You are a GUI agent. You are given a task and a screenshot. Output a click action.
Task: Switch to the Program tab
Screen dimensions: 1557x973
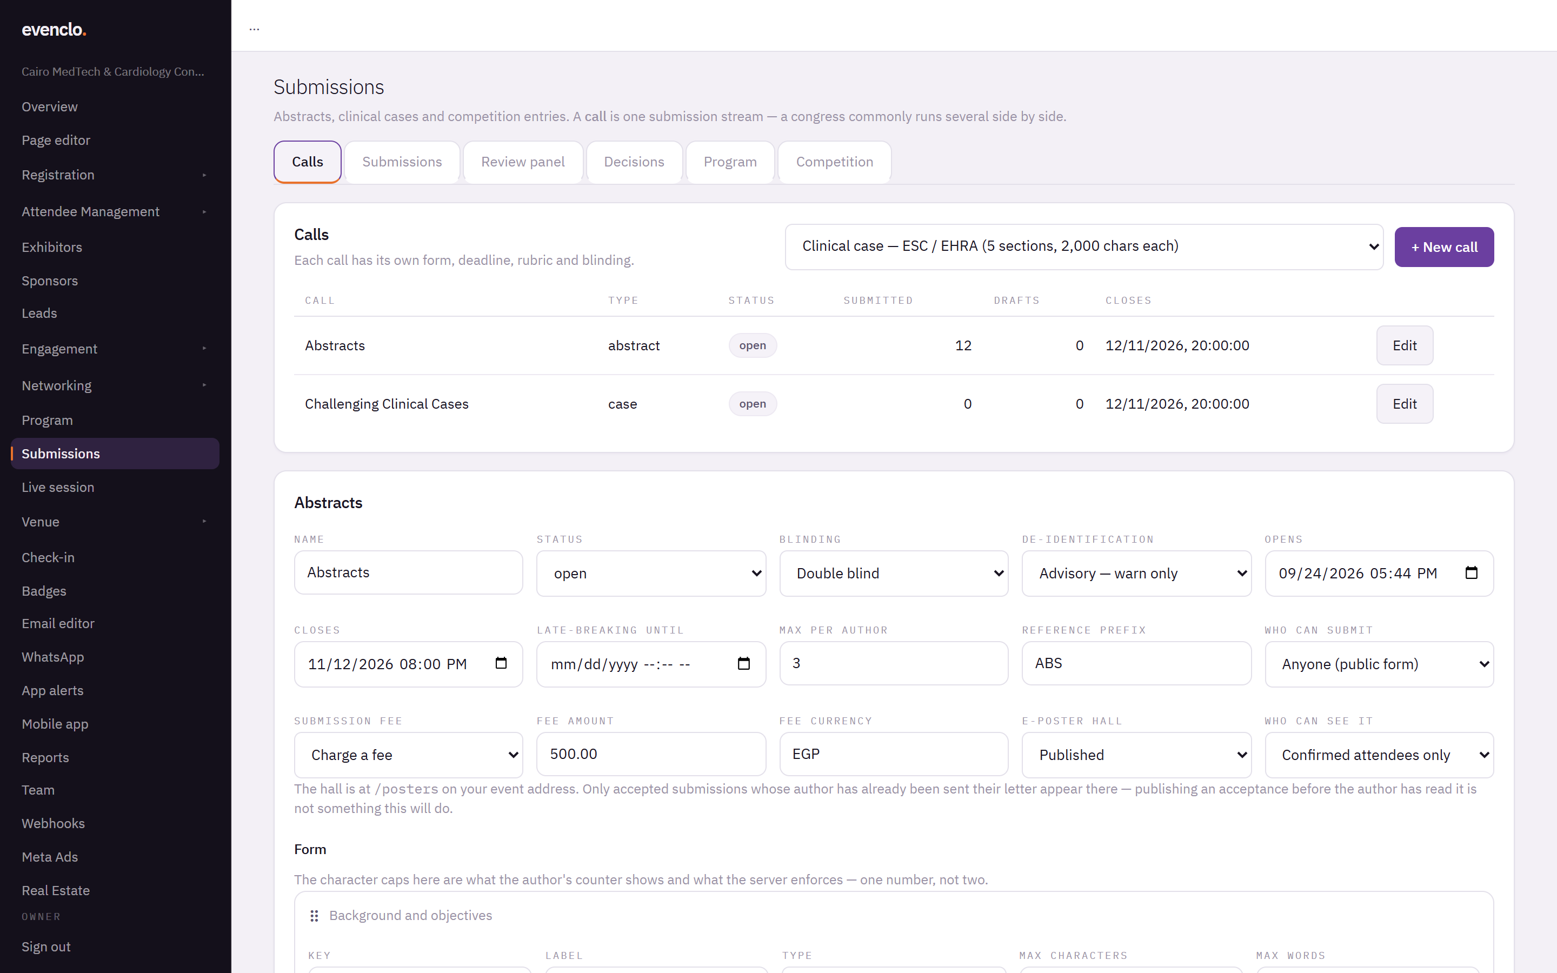pyautogui.click(x=730, y=162)
